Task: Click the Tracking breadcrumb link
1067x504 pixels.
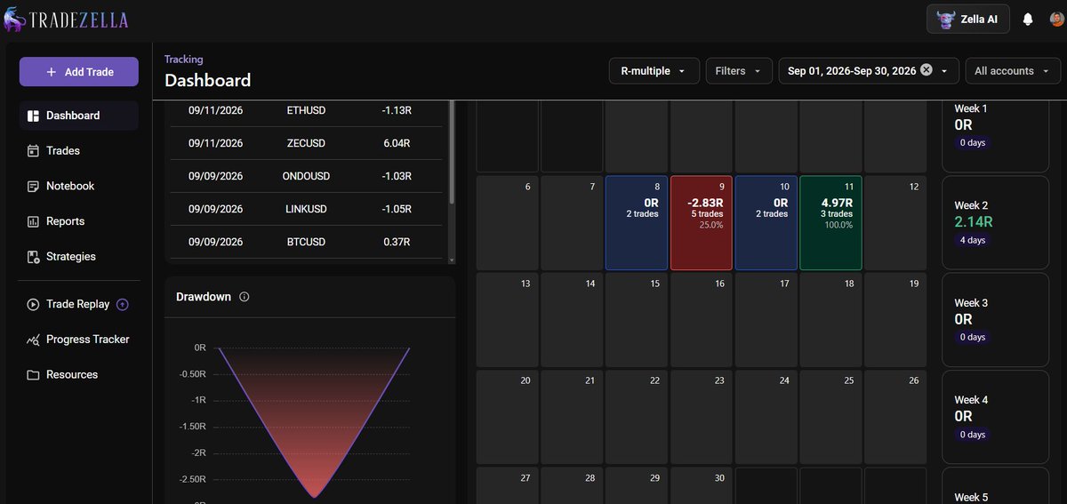Action: coord(183,59)
